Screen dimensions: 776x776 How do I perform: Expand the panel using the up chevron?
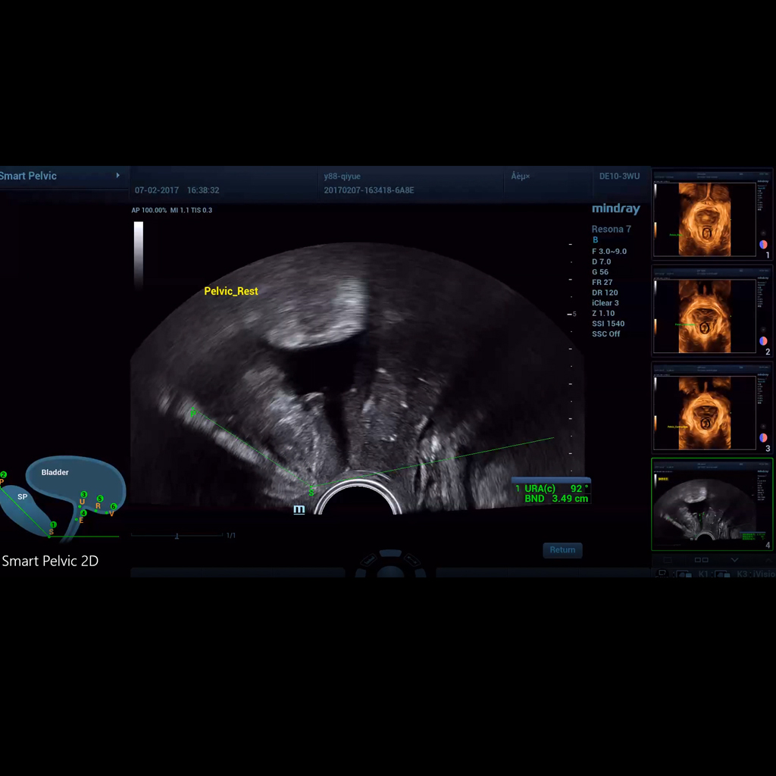pos(767,560)
